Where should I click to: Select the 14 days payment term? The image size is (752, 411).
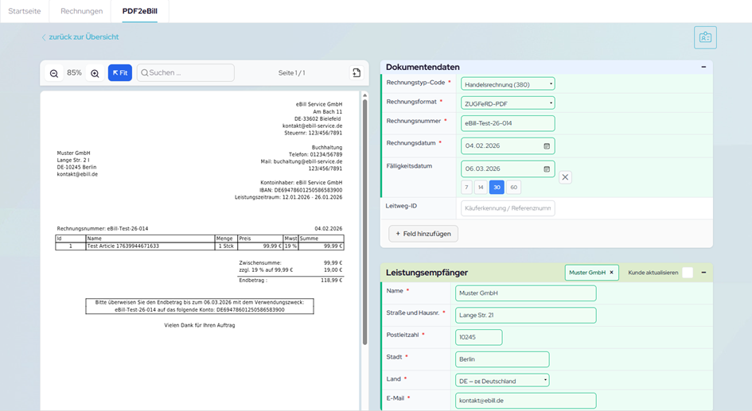point(481,188)
